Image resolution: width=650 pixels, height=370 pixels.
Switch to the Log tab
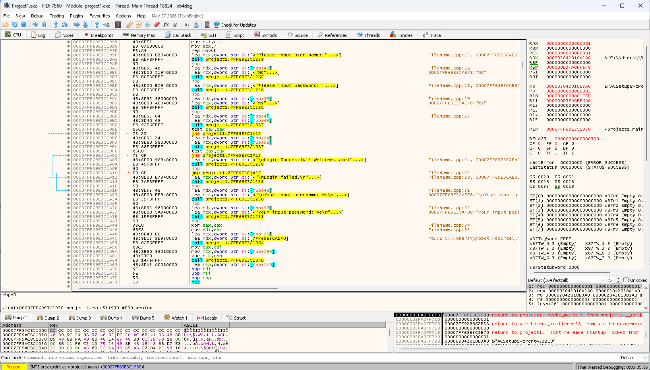[x=38, y=35]
